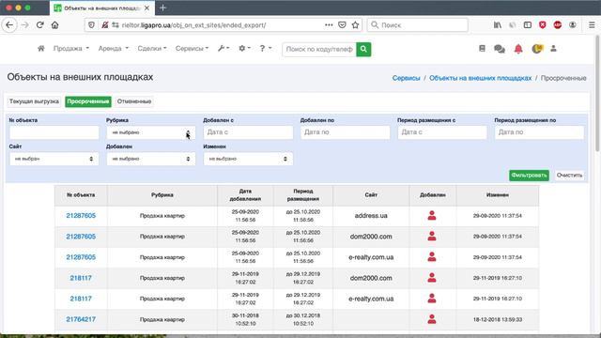Click the Фильтровать button
Viewport: 601px width, 338px height.
pos(529,176)
